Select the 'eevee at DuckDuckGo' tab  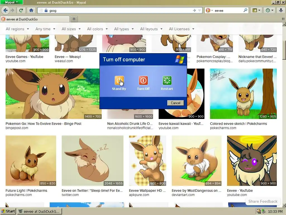[x=35, y=19]
